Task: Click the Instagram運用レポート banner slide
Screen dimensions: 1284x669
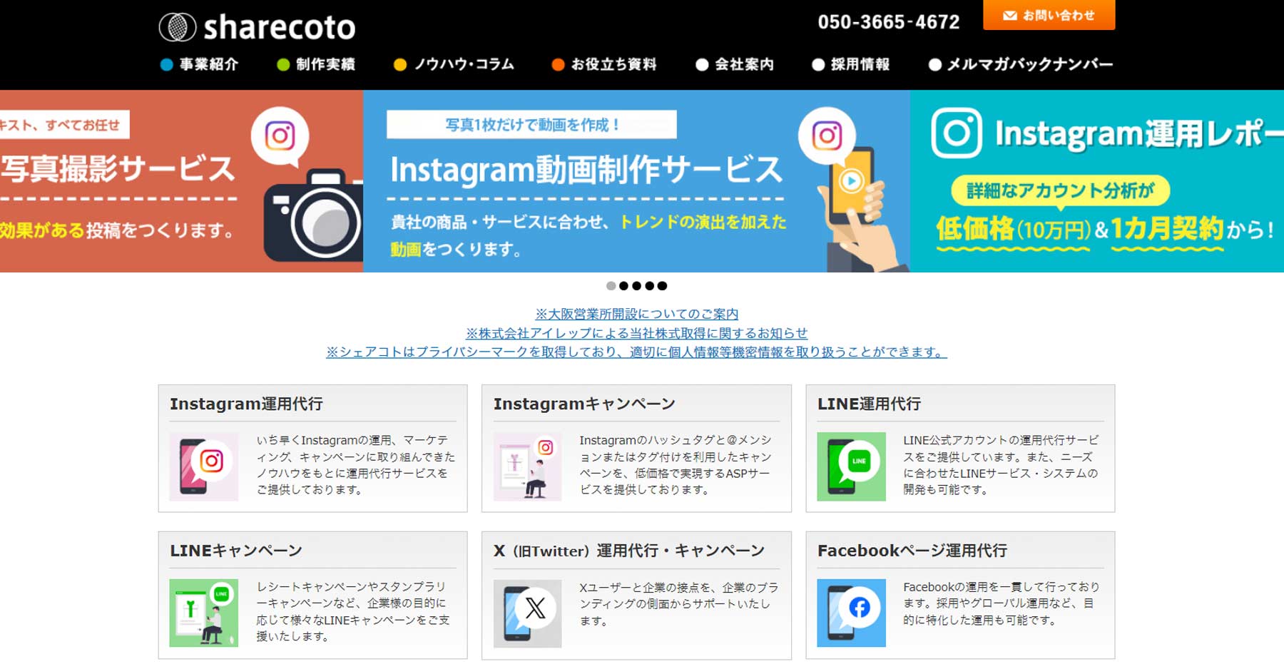Action: click(1097, 181)
